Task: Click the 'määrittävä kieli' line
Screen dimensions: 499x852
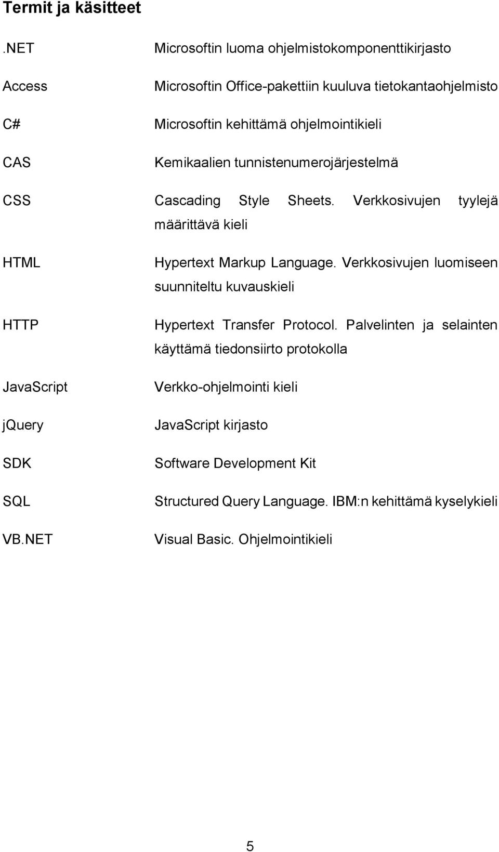Action: 201,224
